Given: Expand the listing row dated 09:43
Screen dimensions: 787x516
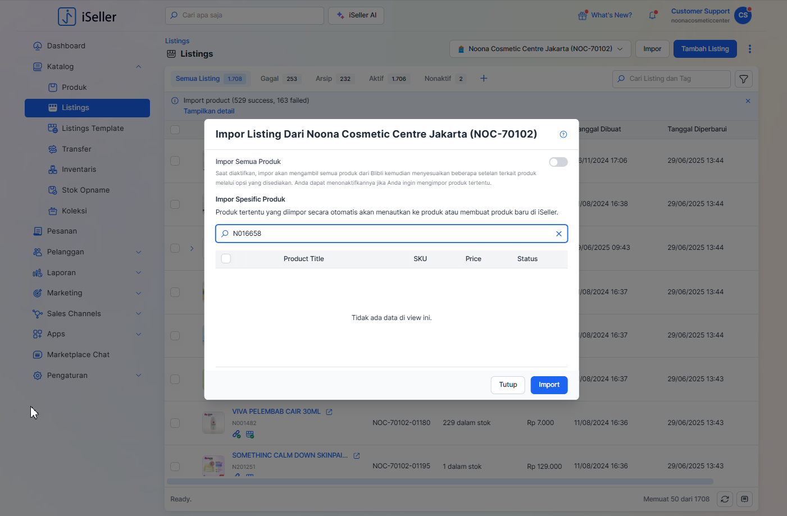Looking at the screenshot, I should (x=192, y=248).
